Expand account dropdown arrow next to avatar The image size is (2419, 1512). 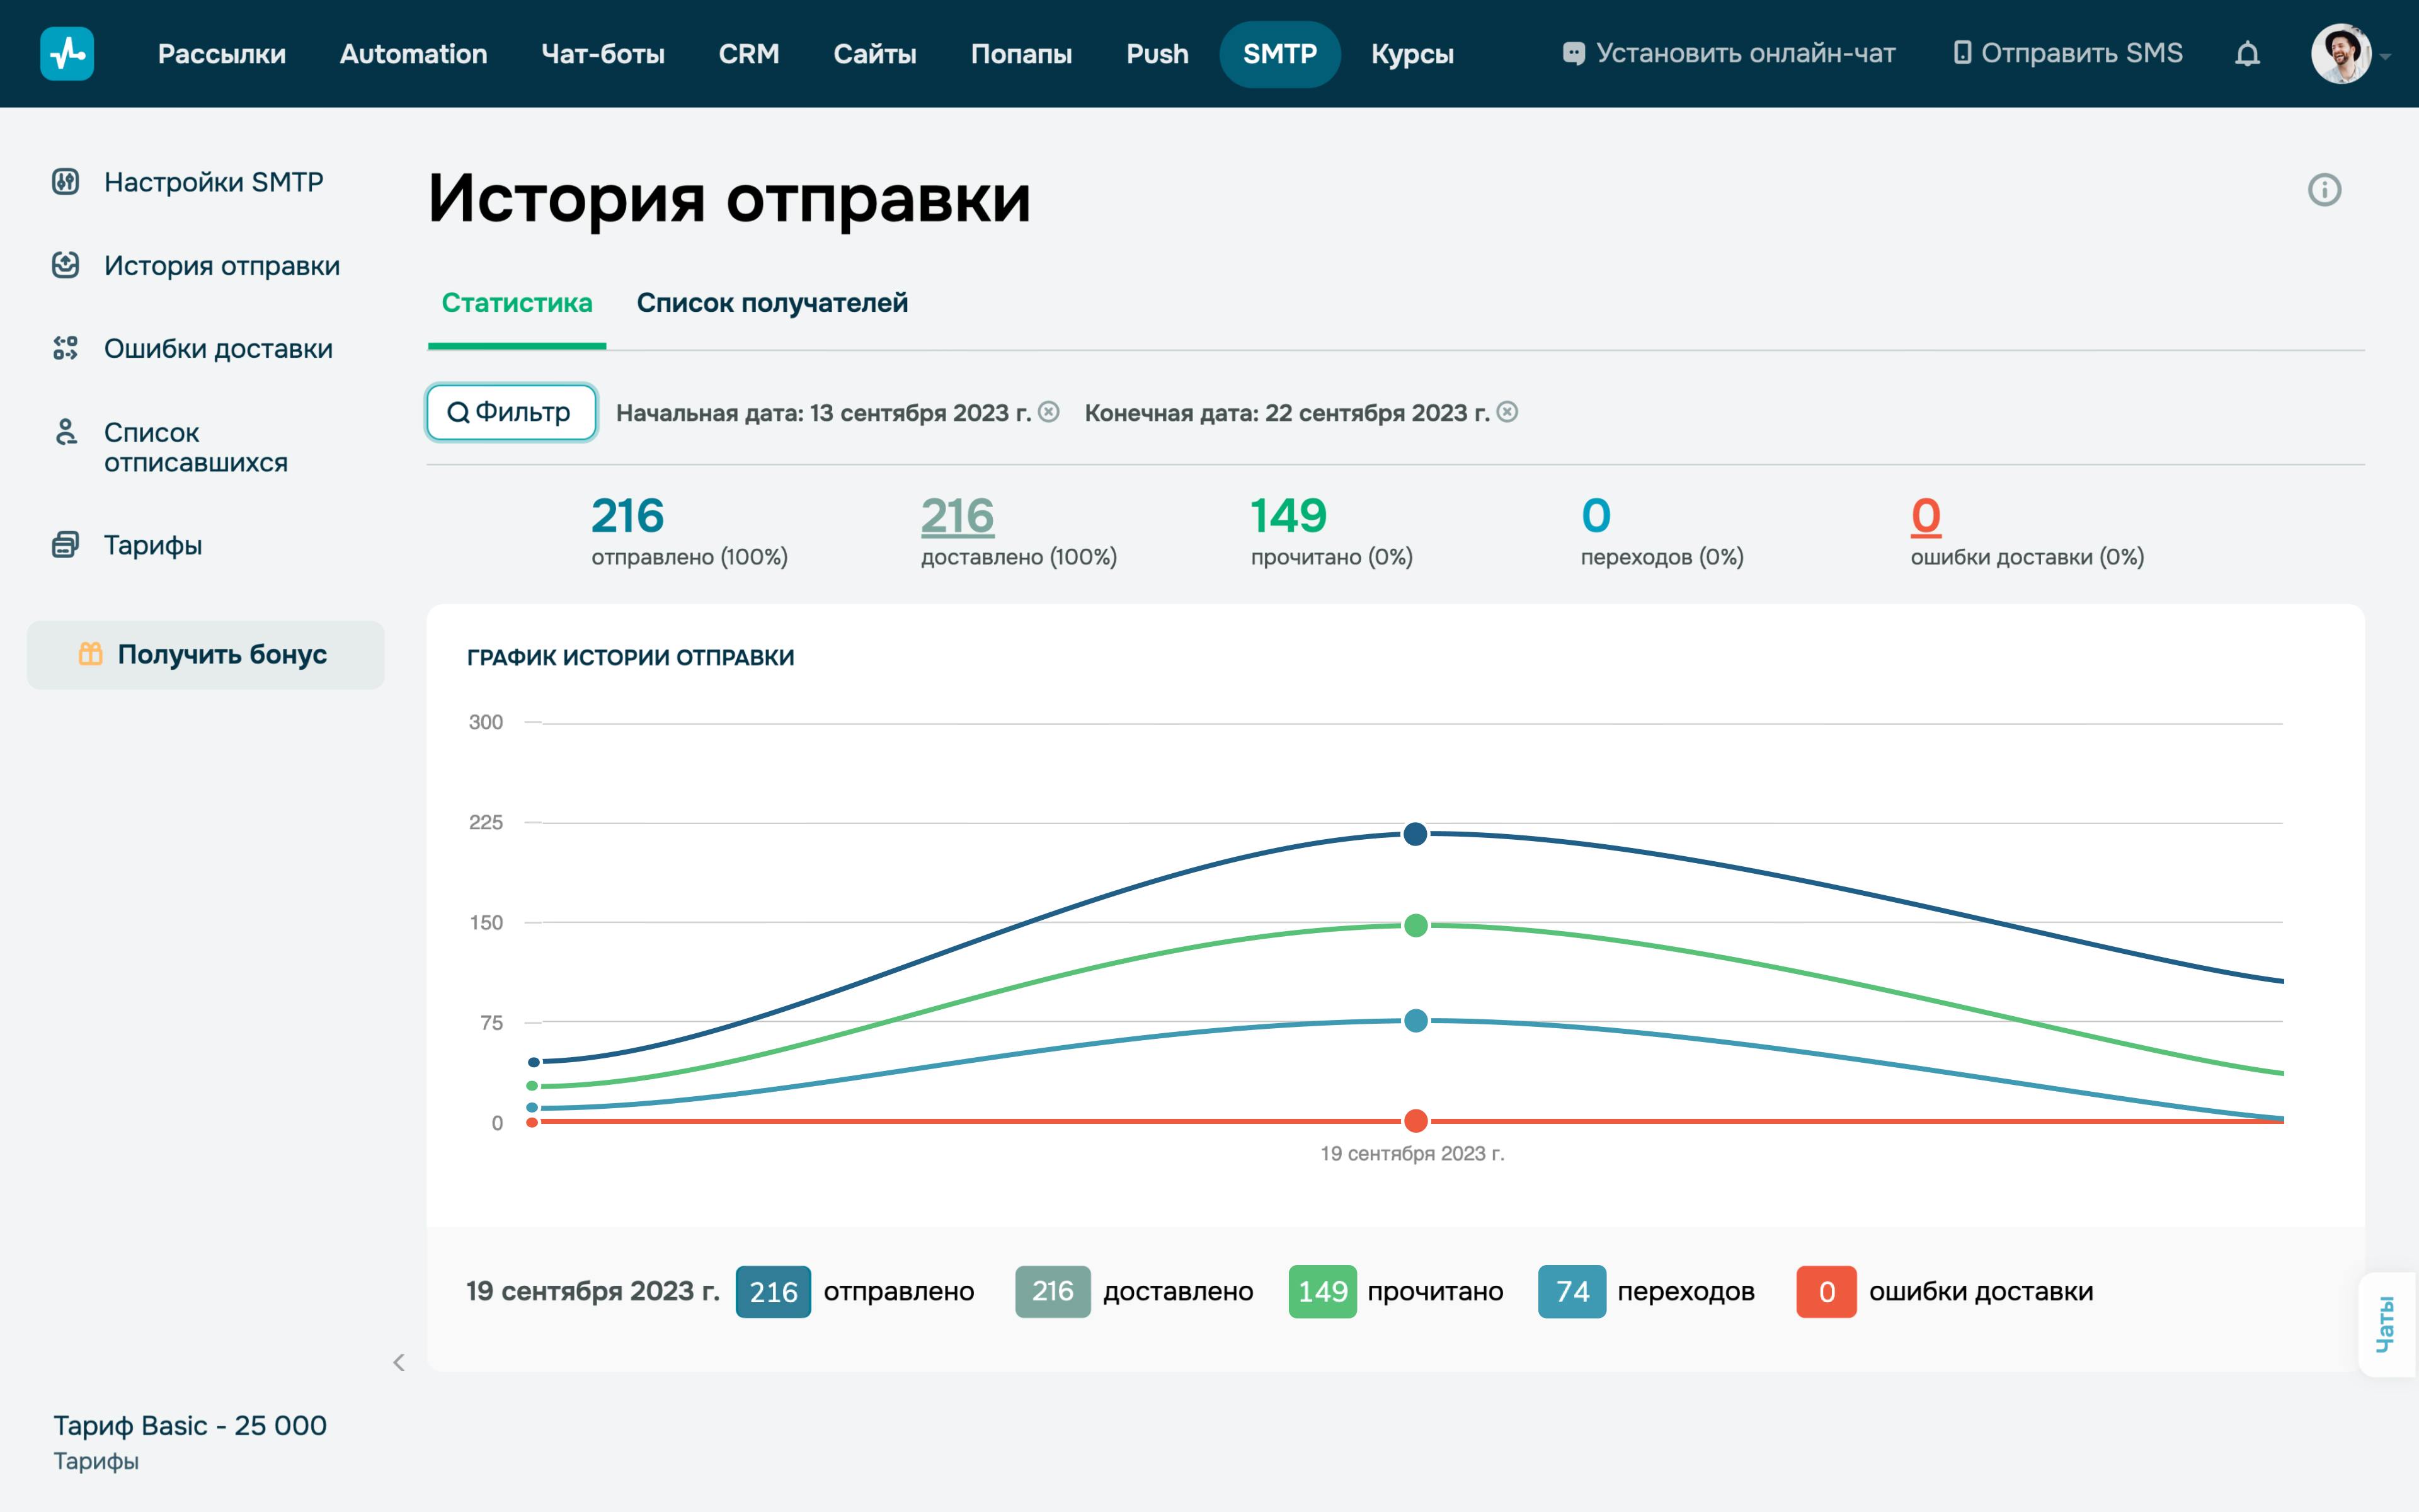pos(2386,57)
